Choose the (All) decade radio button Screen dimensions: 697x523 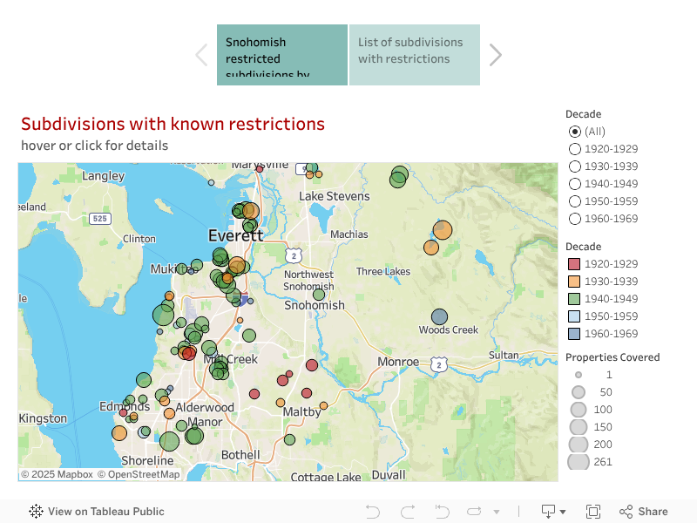pos(575,132)
